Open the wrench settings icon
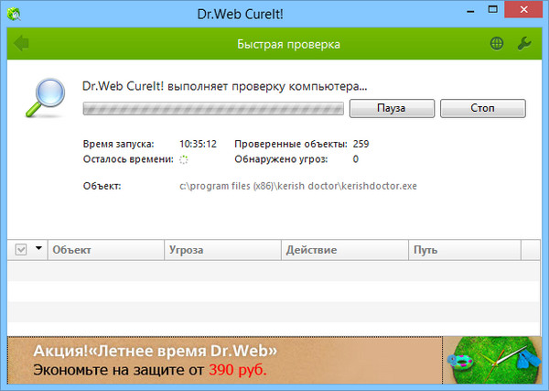 524,44
